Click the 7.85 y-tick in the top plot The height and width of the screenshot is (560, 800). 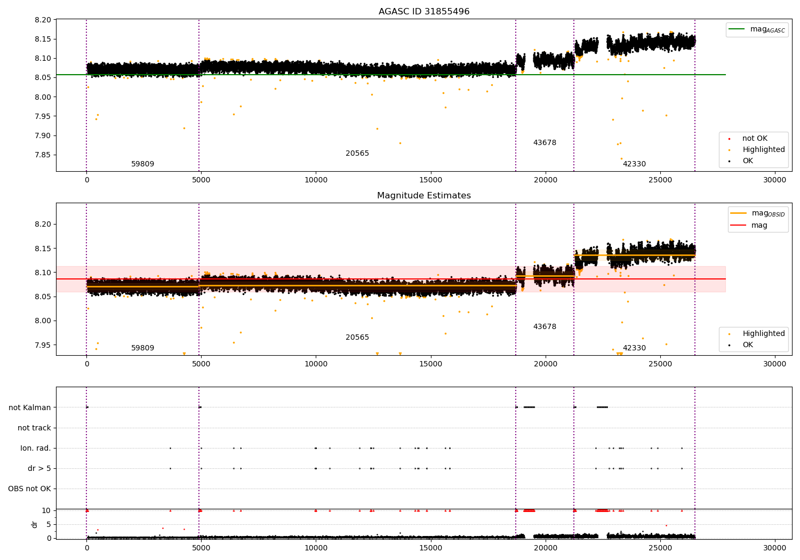click(x=43, y=155)
